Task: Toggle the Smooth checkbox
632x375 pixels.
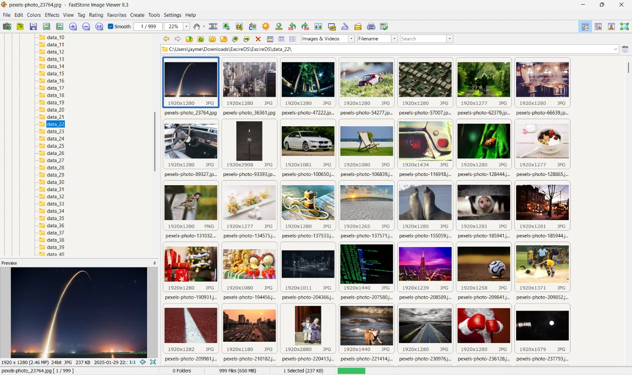Action: point(110,26)
